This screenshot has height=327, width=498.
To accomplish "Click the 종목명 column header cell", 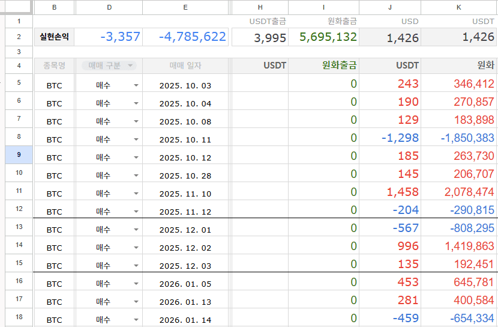I will tap(55, 66).
